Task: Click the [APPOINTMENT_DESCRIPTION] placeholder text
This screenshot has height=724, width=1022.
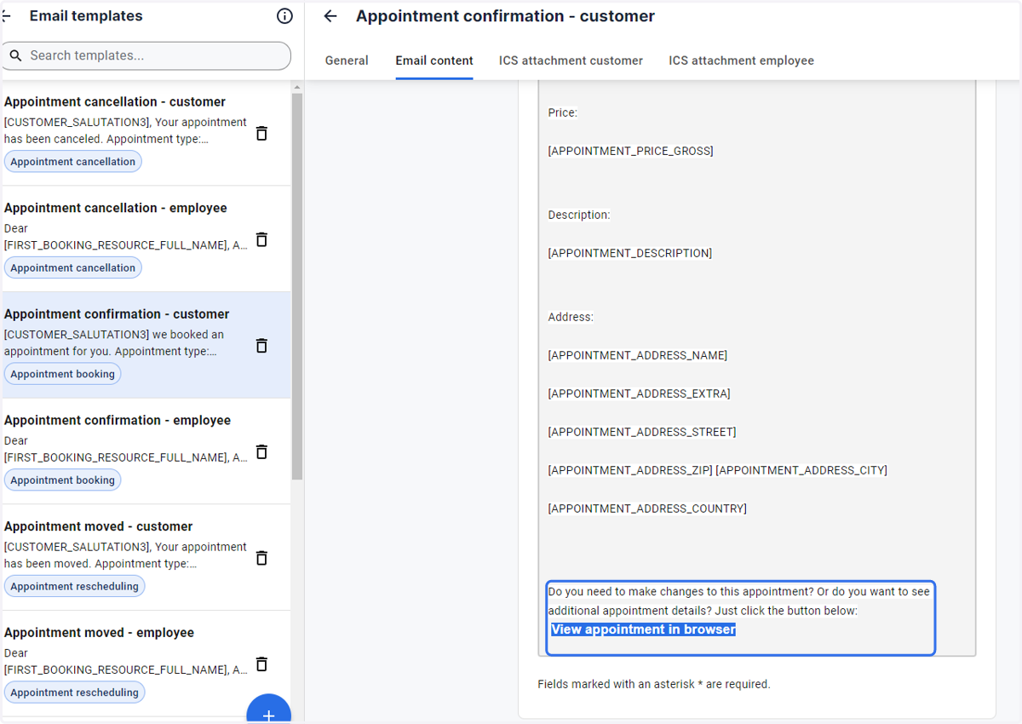Action: pos(629,253)
